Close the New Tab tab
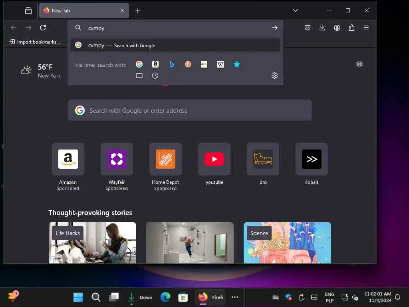 [122, 10]
